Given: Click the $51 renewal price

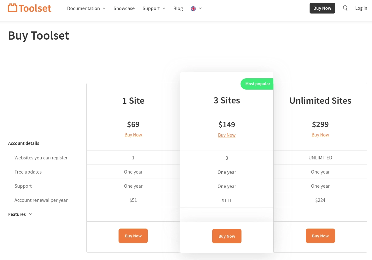Looking at the screenshot, I should coord(133,200).
